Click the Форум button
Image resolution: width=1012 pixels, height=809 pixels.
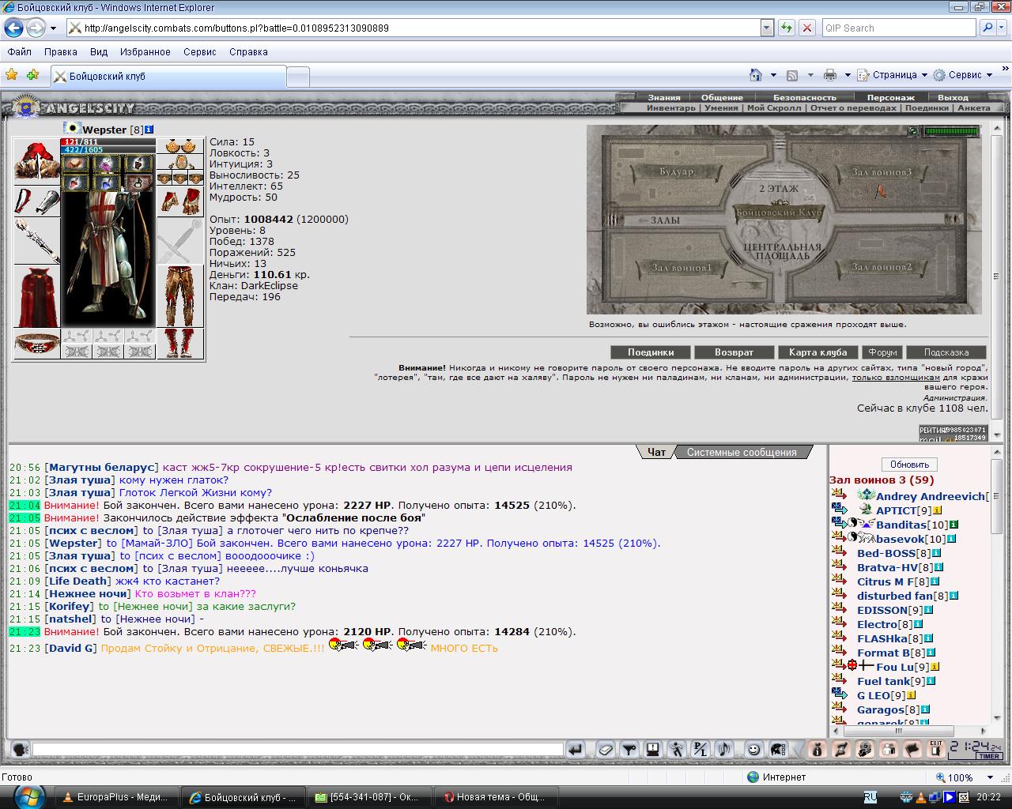[x=882, y=352]
